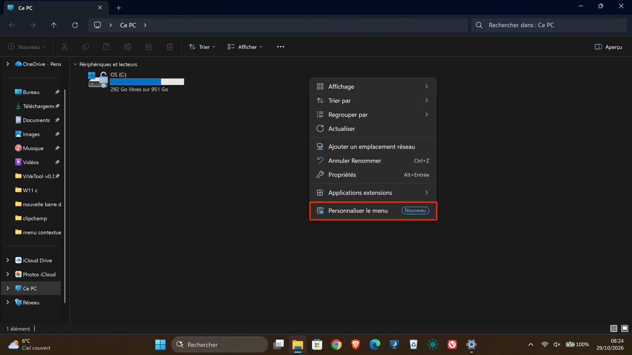Switch to details view icon in status bar
This screenshot has width=632, height=355.
pos(614,328)
